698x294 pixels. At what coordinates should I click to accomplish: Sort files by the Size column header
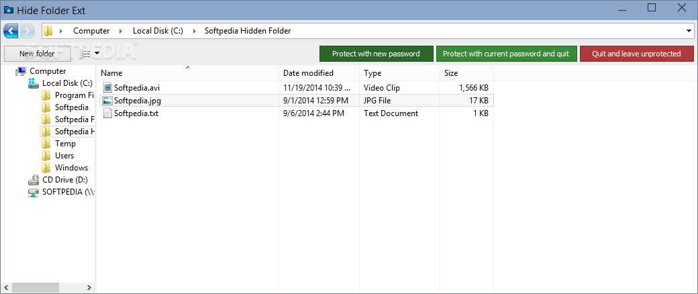click(466, 73)
